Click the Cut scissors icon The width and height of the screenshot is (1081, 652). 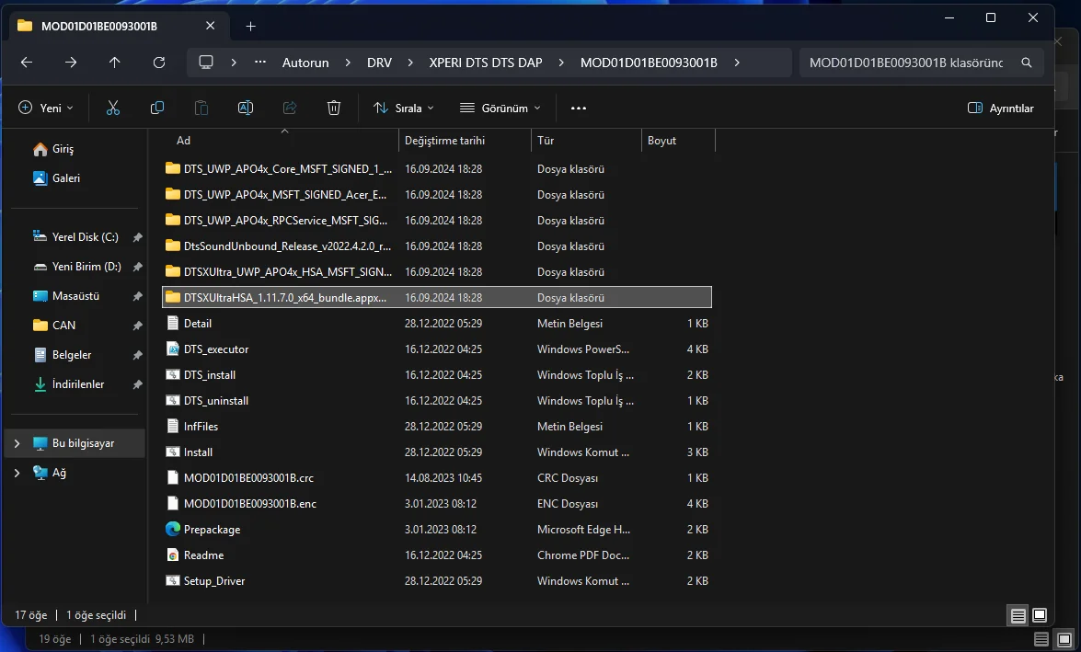113,108
